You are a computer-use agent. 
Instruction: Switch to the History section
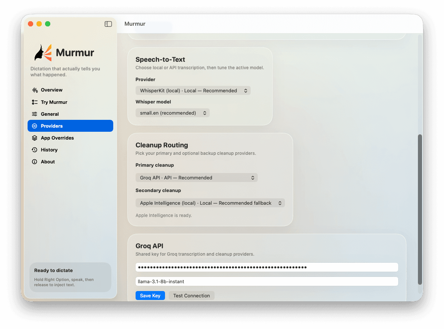click(x=49, y=150)
